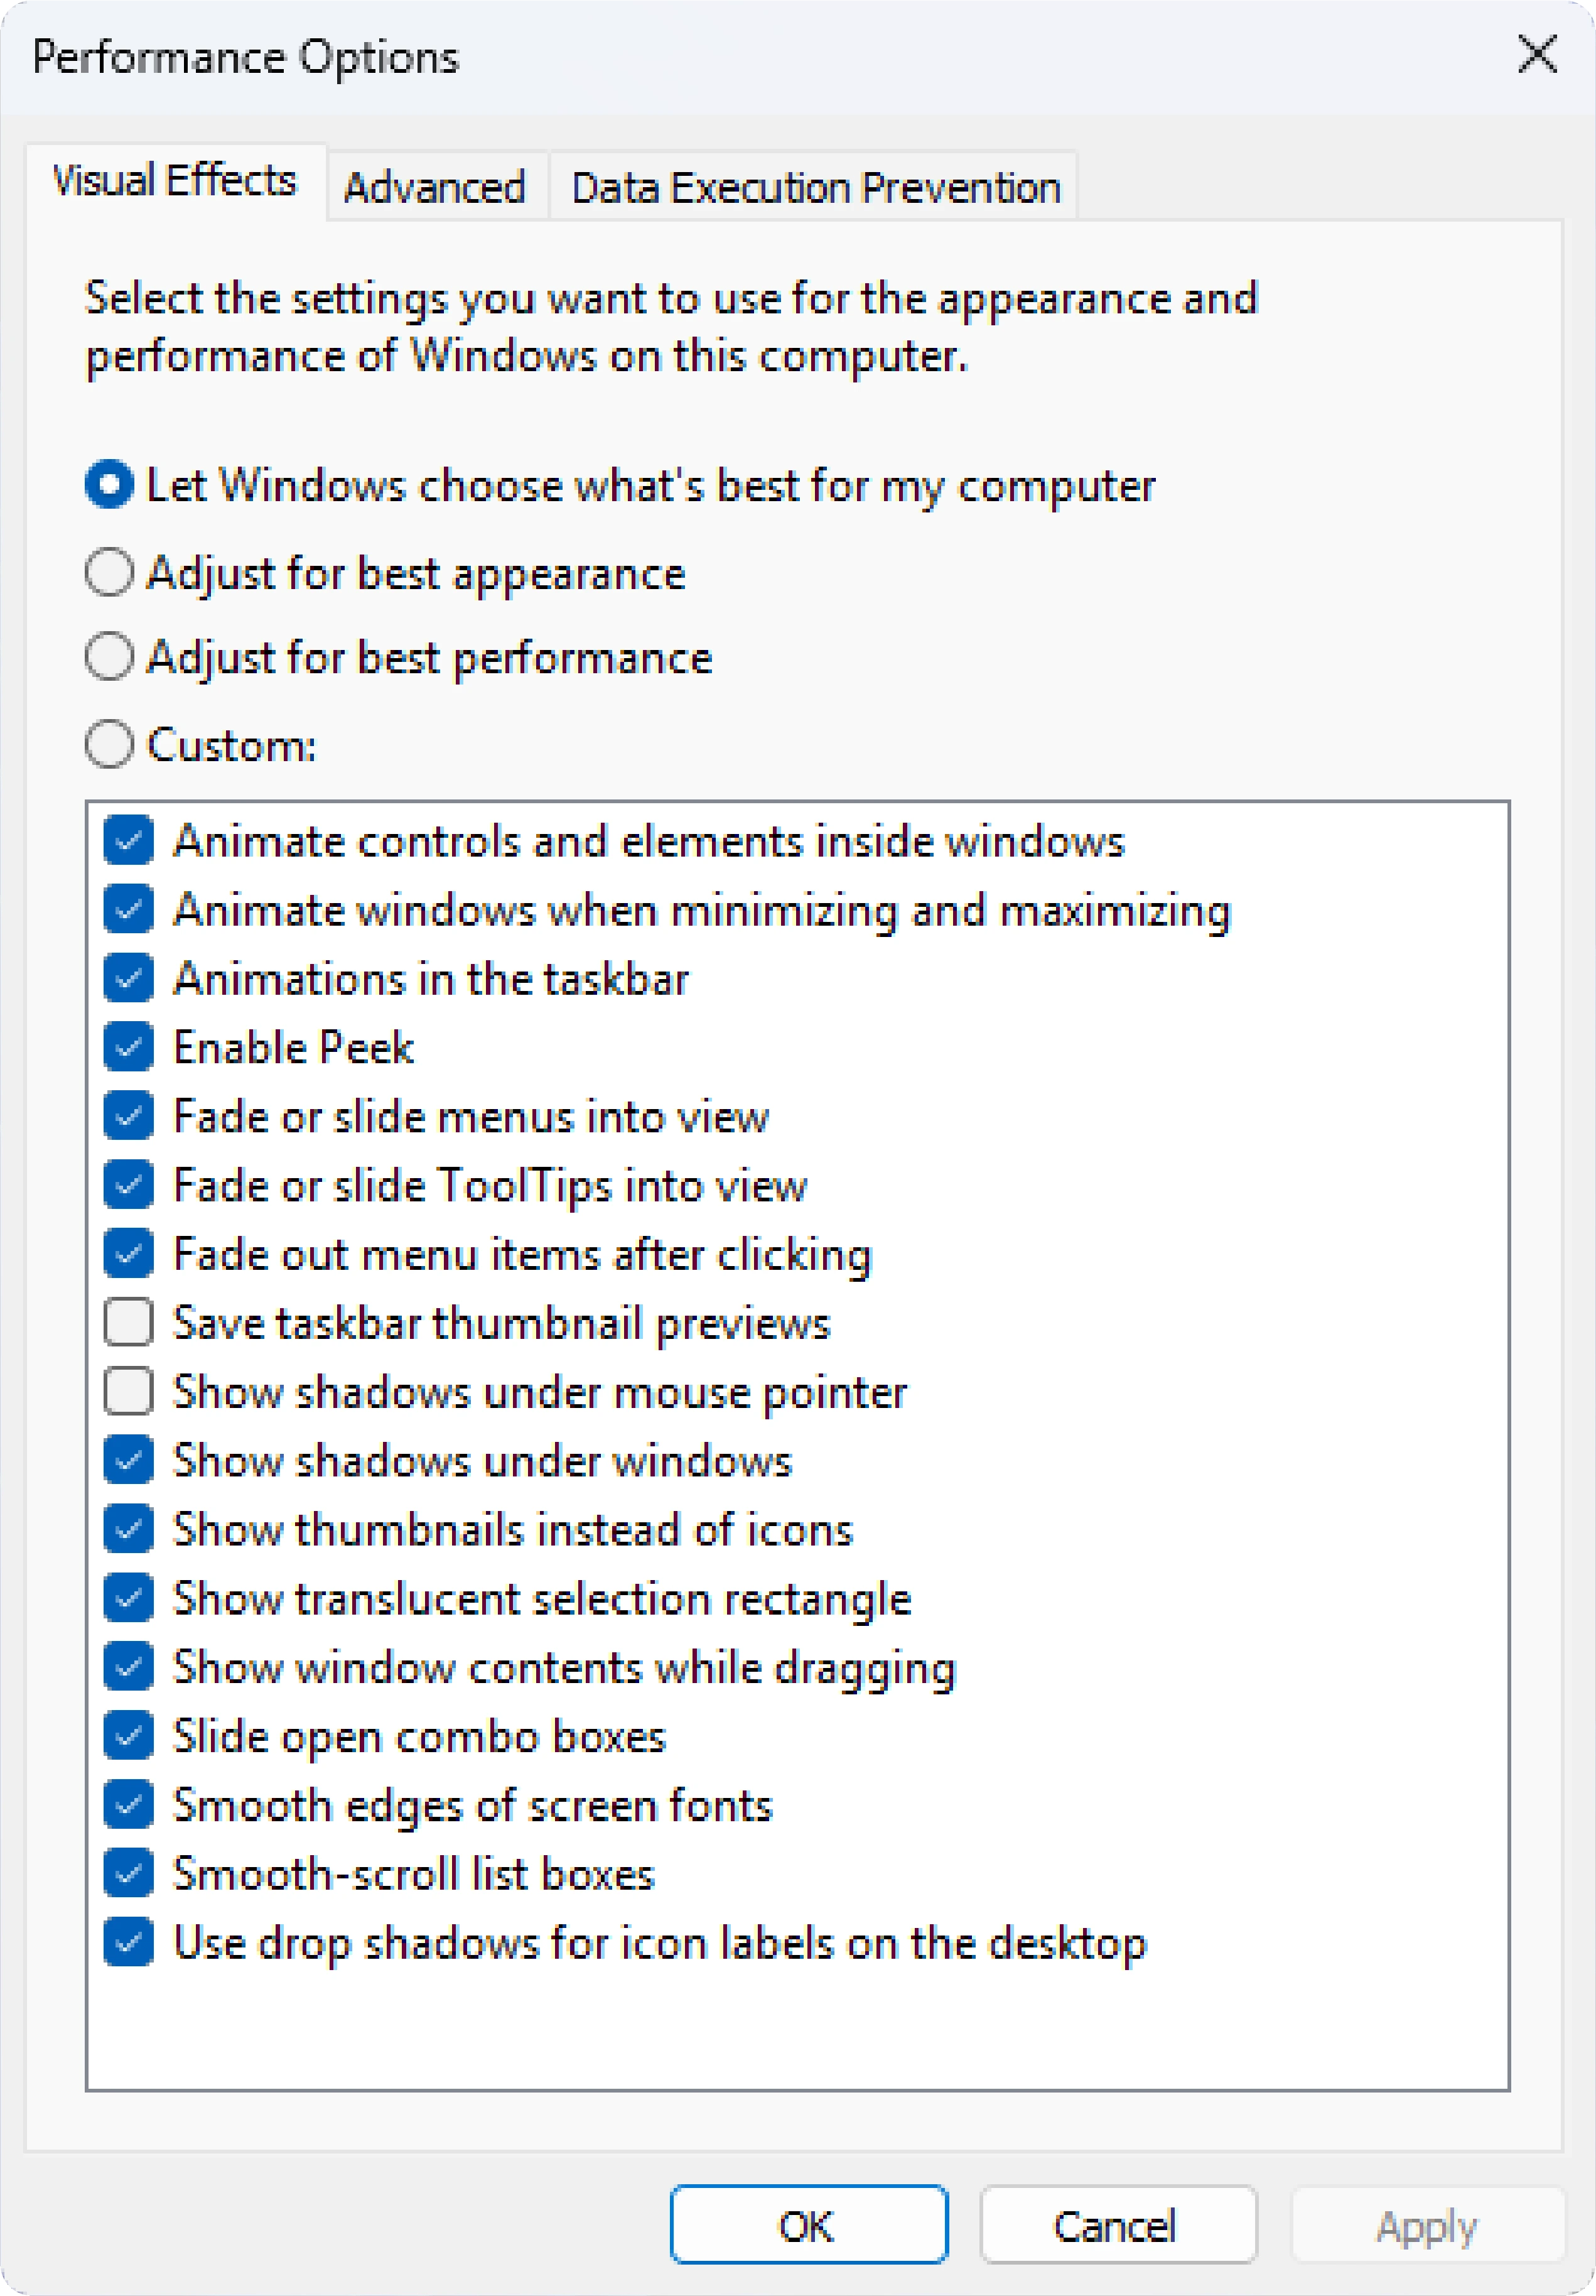Toggle Show thumbnails instead of icons
This screenshot has height=2296, width=1596.
pos(129,1530)
